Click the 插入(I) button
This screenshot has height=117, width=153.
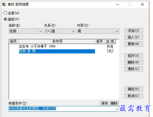point(134,37)
